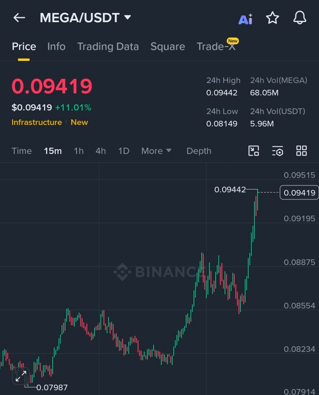Viewport: 319px width, 395px height.
Task: Tap the 0.09515 price axis label
Action: pyautogui.click(x=300, y=175)
